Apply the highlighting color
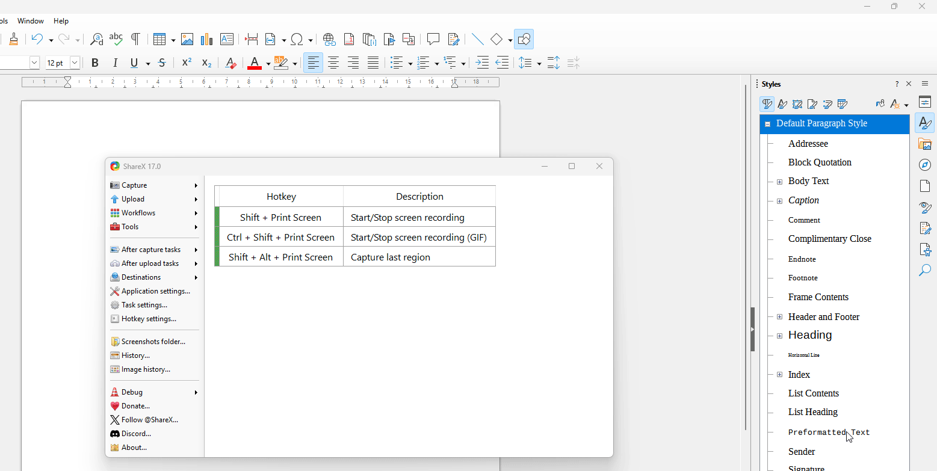 click(x=281, y=63)
